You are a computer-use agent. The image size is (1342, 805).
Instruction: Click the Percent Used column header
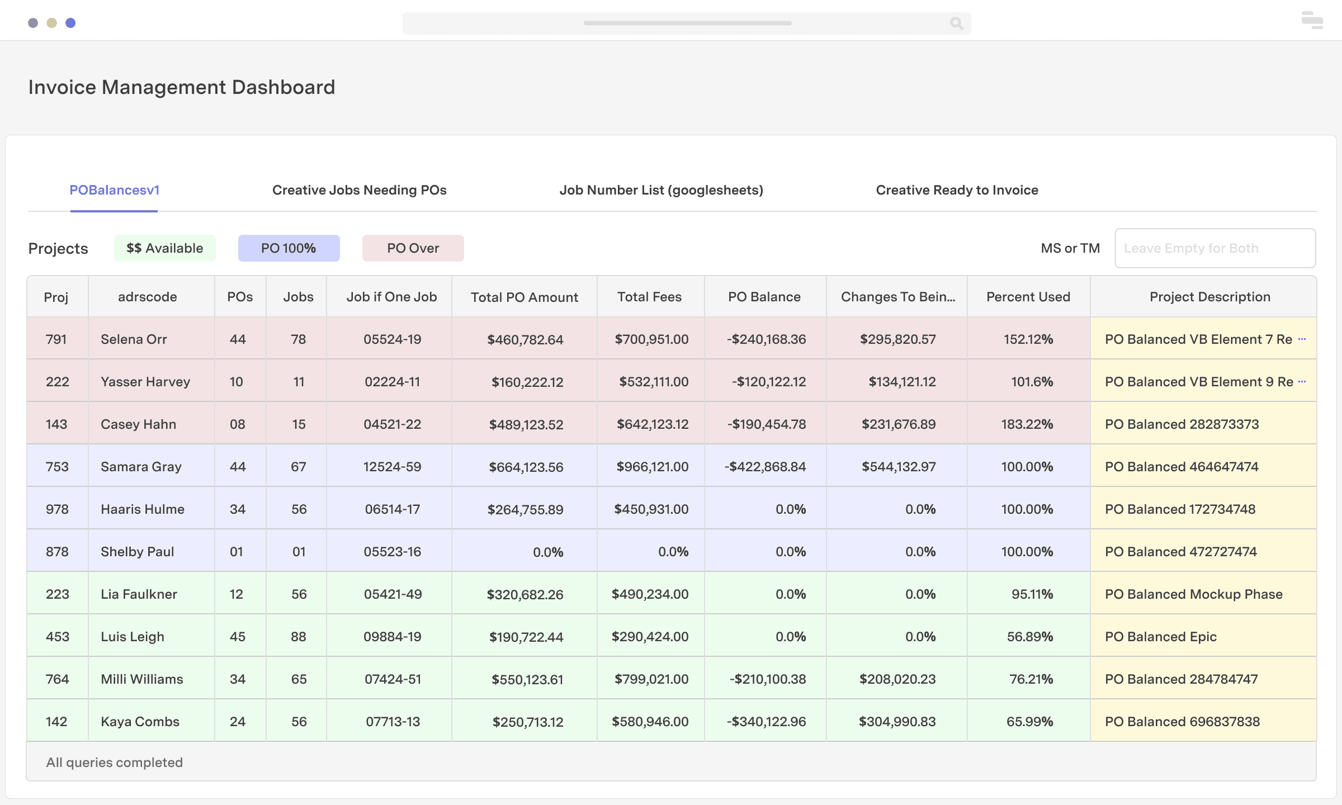tap(1027, 297)
